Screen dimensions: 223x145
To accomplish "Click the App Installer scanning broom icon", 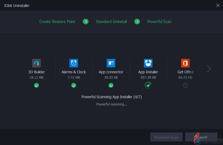I will tap(148, 85).
